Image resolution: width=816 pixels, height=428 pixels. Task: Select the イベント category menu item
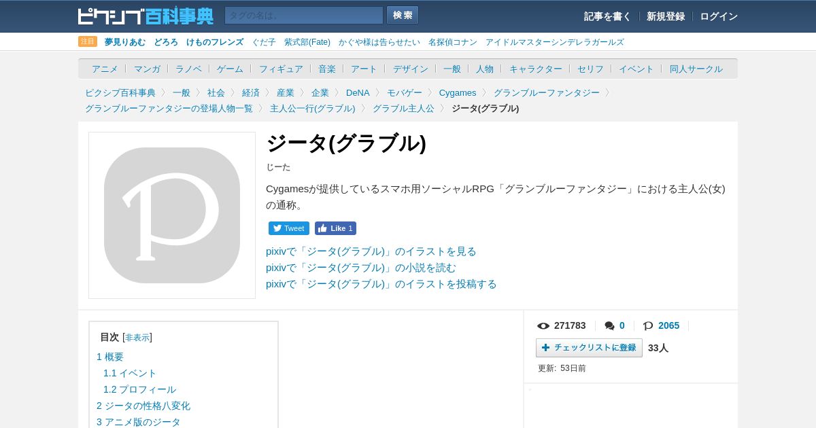pyautogui.click(x=636, y=69)
